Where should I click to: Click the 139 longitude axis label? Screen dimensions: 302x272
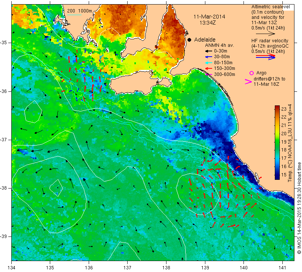[x=205, y=268]
